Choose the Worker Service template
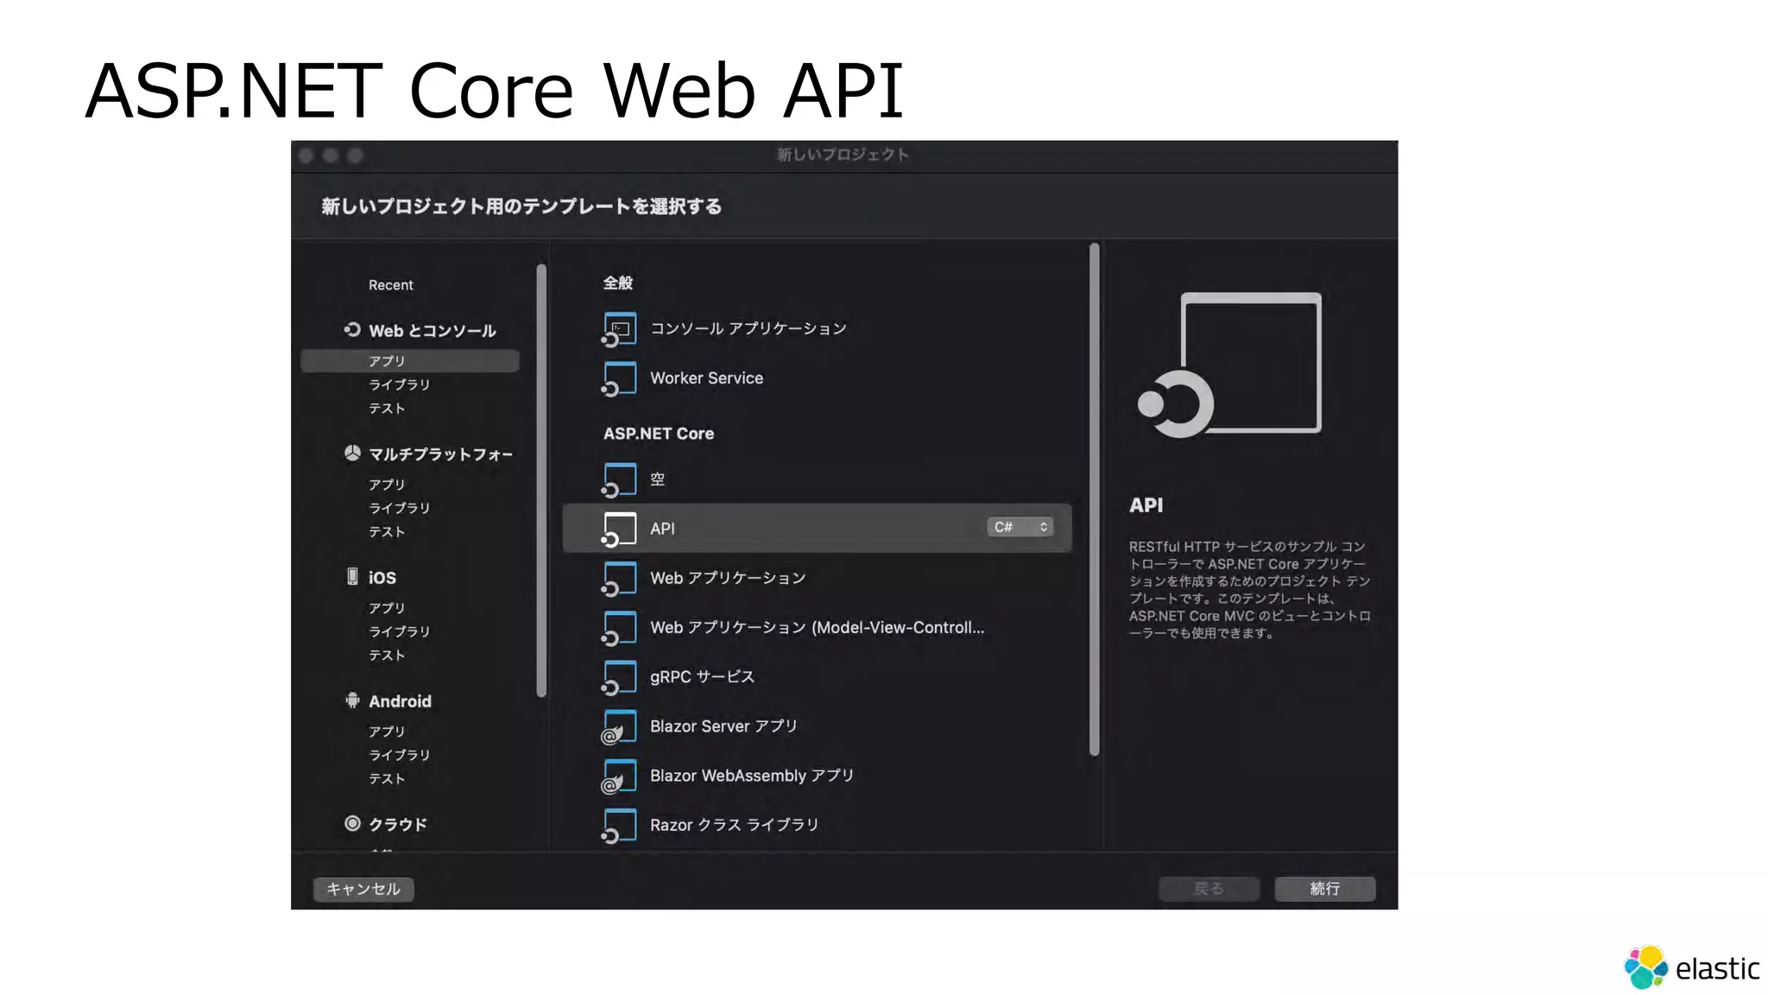The height and width of the screenshot is (995, 1768). 706,378
